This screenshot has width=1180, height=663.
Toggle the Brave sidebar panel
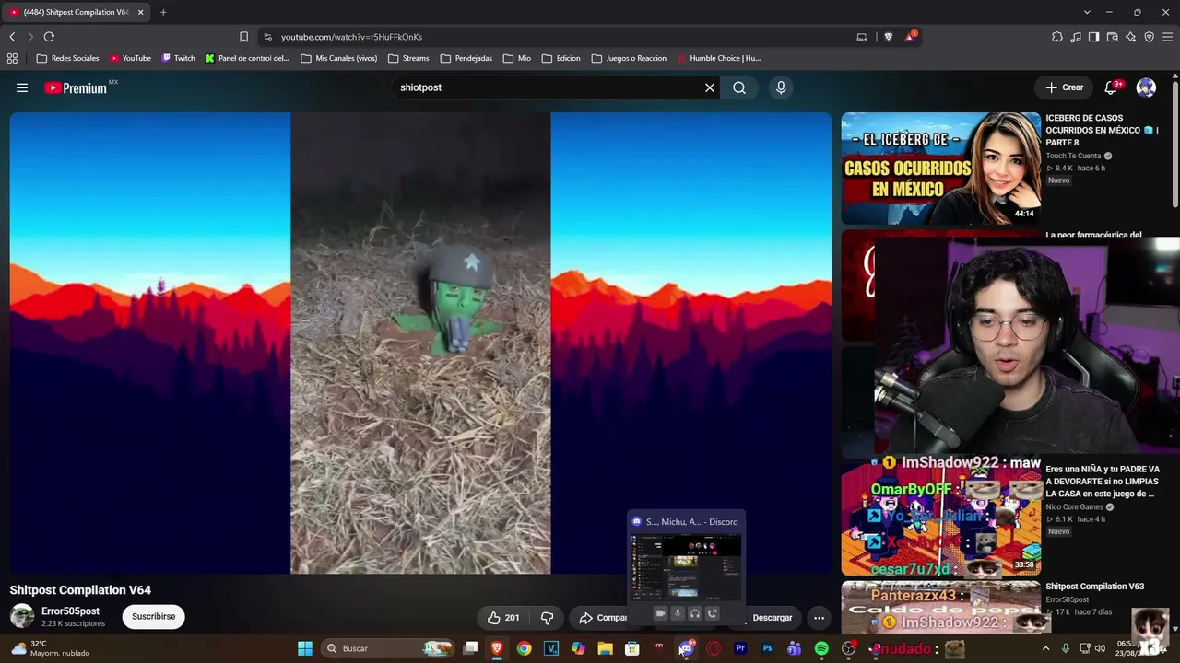tap(1093, 37)
